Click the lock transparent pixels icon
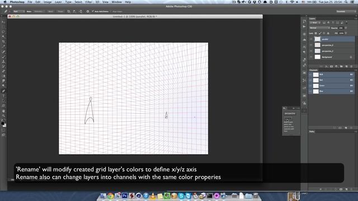 click(315, 33)
